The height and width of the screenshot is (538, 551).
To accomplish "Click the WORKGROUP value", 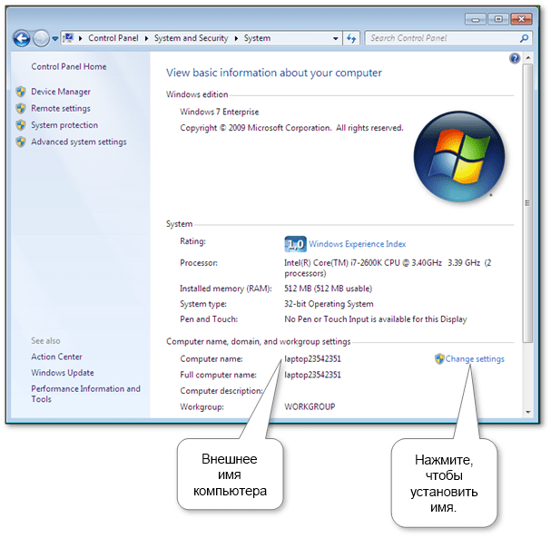I will coord(310,406).
